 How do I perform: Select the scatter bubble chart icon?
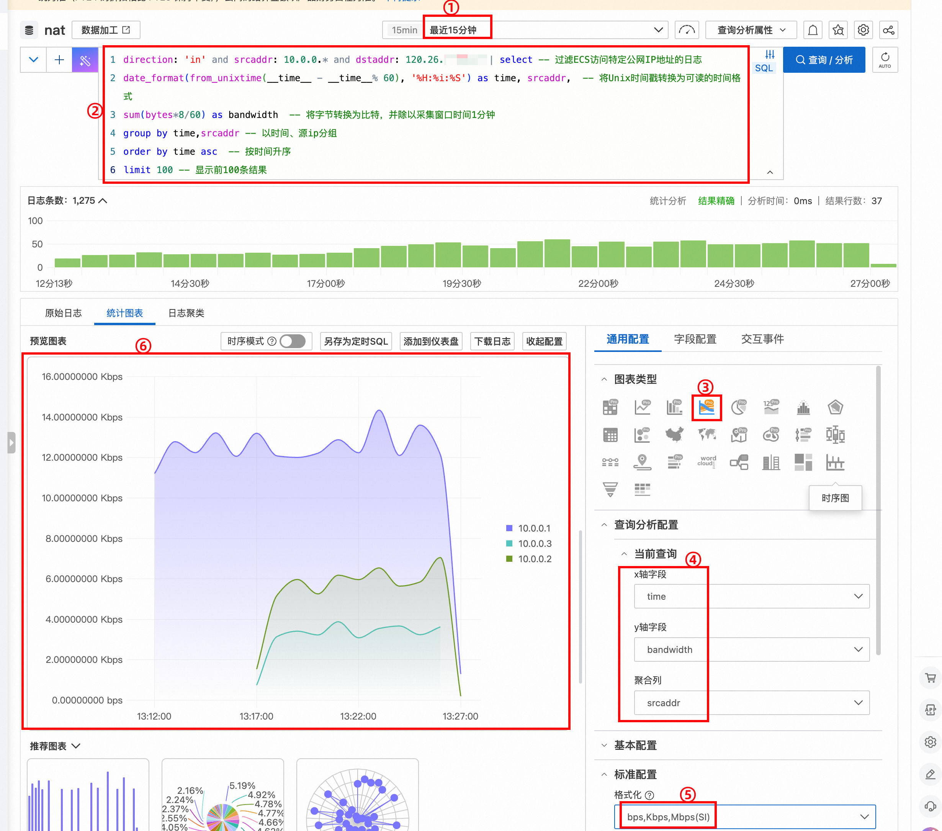tap(643, 435)
